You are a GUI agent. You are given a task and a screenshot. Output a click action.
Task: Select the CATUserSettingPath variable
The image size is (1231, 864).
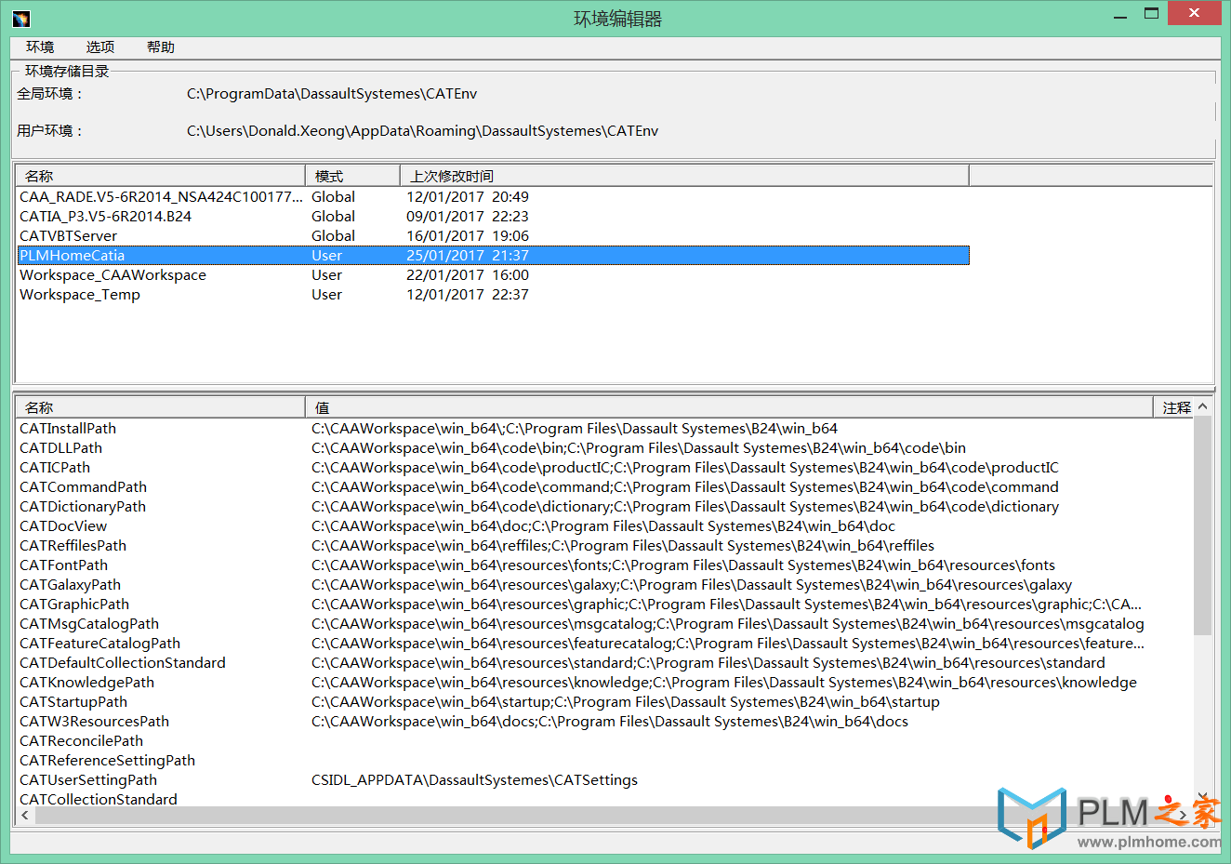tap(88, 780)
